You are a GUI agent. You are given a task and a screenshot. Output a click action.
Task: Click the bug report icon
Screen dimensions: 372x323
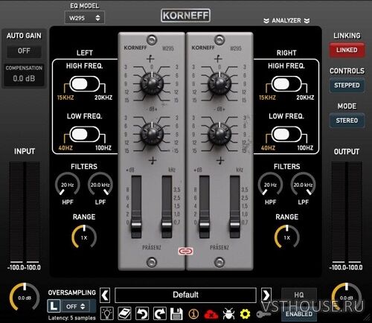pos(228,314)
